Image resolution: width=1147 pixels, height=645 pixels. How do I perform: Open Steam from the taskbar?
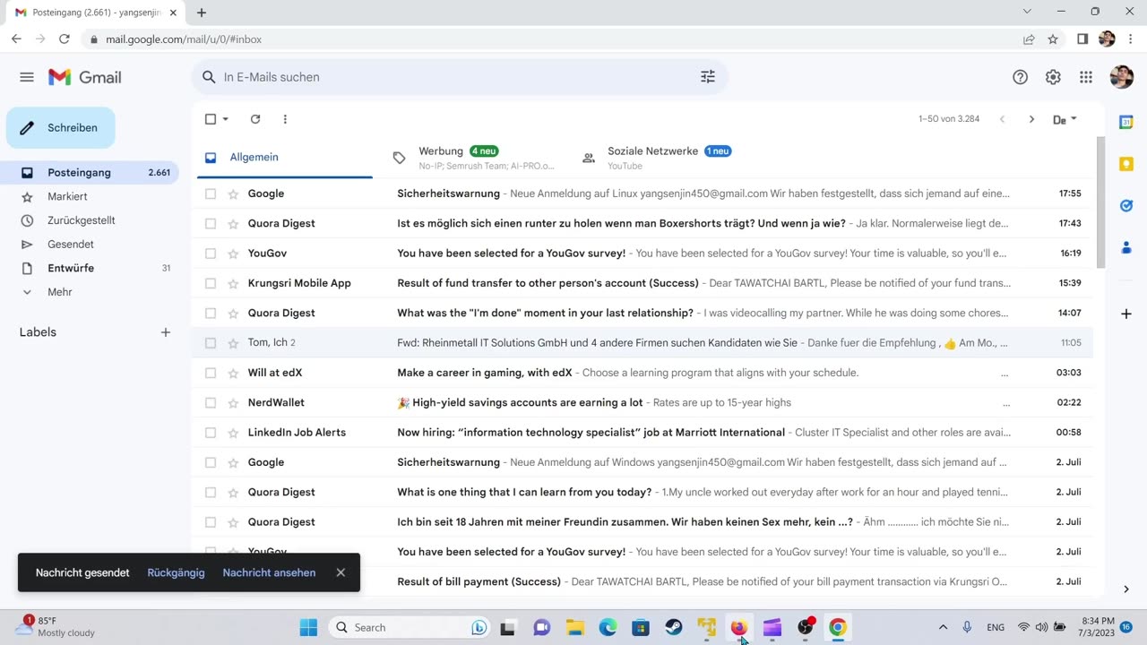point(674,627)
